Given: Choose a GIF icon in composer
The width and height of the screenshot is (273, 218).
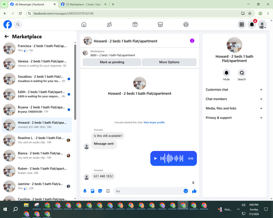Looking at the screenshot, I should [x=108, y=191].
